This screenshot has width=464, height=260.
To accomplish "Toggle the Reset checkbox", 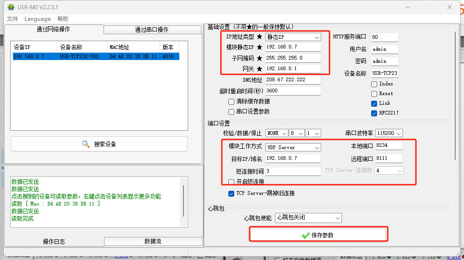I will 374,94.
